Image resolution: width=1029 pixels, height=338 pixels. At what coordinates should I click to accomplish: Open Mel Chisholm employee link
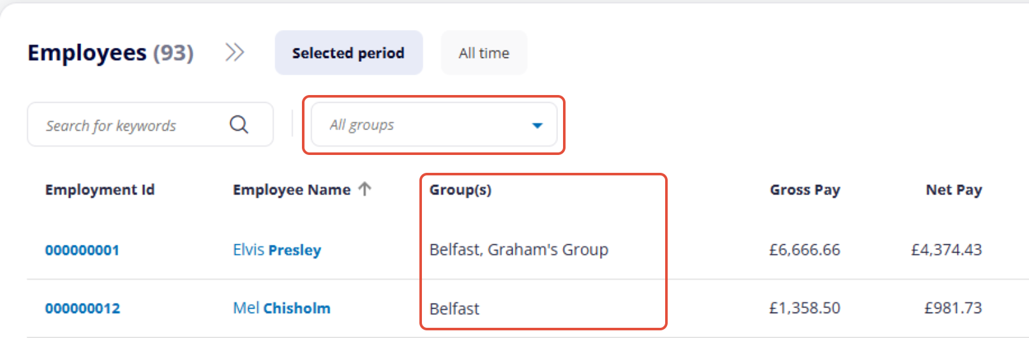282,309
